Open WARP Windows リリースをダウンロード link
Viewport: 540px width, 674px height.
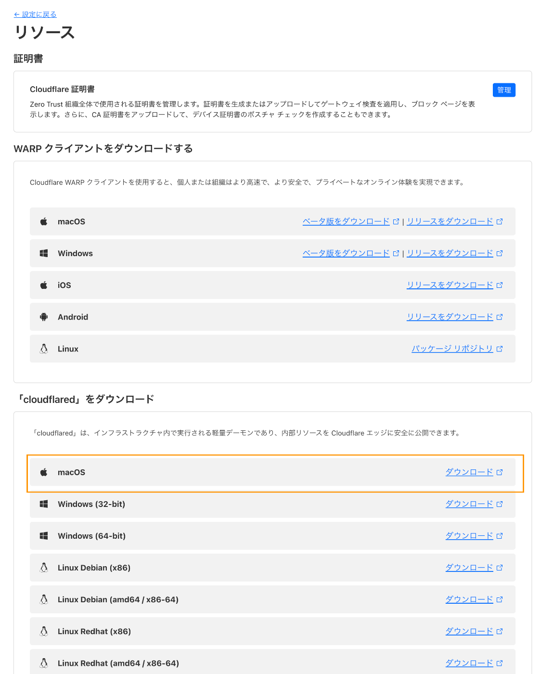click(x=450, y=253)
